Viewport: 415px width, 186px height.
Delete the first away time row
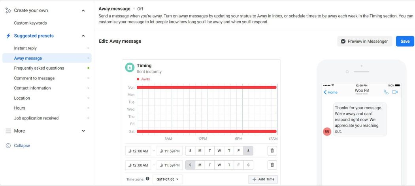coord(272,151)
